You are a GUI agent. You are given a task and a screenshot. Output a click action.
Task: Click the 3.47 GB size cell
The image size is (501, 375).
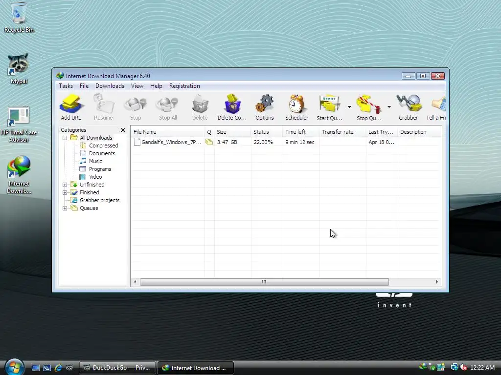[227, 142]
